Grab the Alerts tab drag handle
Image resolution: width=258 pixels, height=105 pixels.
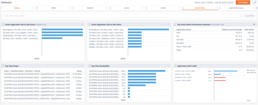click(x=147, y=8)
